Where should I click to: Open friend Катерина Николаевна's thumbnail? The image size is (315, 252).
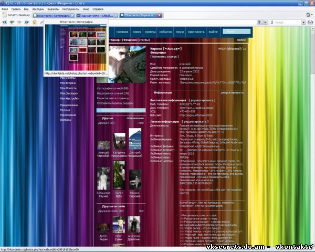tap(119, 141)
